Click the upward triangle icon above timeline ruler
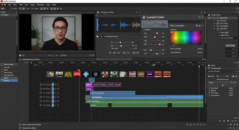Screen dimensions: 239x130 31,62
